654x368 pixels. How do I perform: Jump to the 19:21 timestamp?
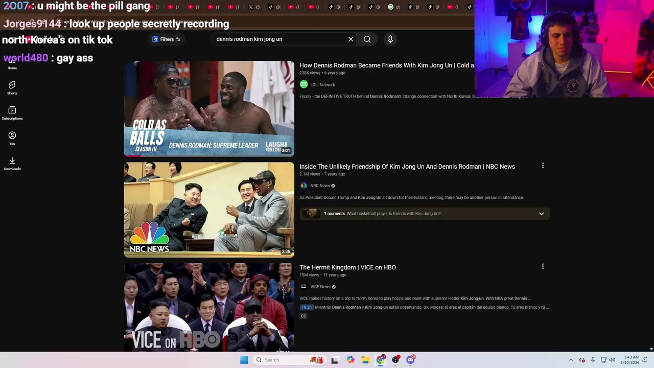[307, 307]
